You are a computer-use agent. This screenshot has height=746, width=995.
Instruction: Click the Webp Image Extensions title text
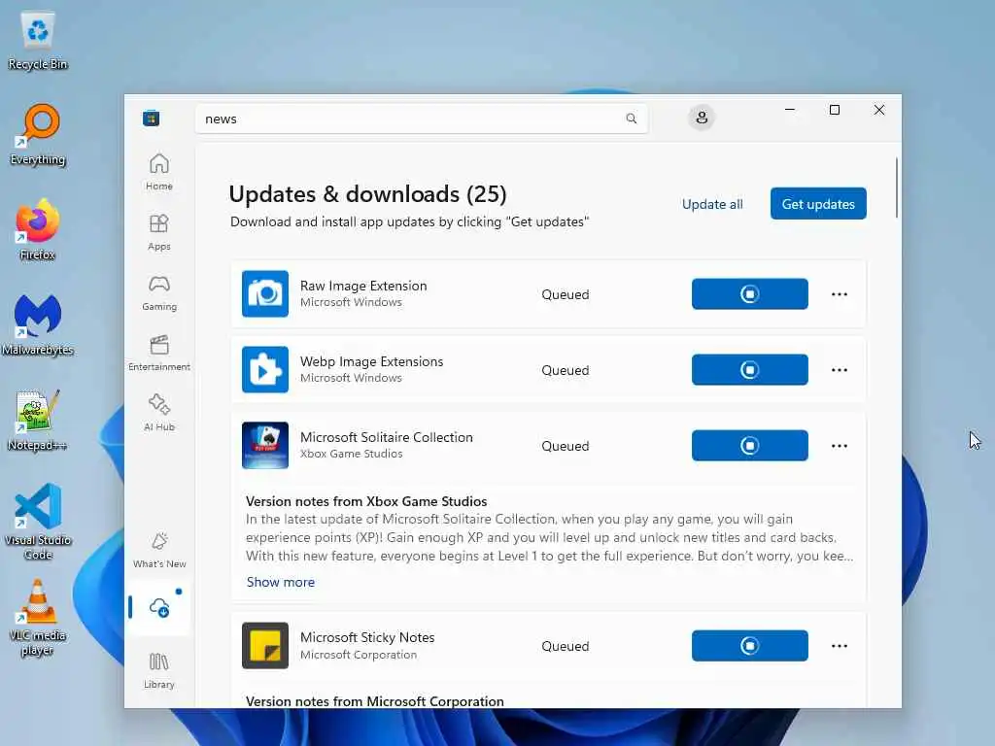[x=372, y=361]
